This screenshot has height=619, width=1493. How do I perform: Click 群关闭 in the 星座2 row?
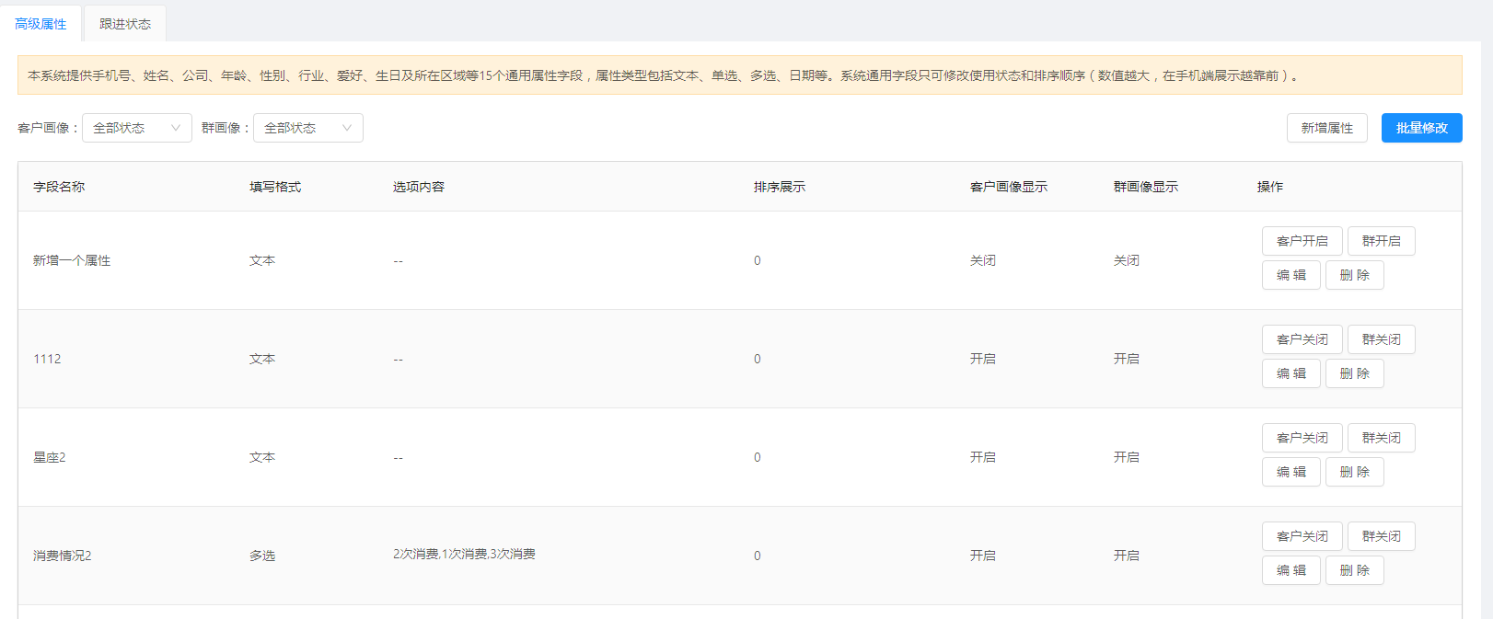coord(1382,438)
